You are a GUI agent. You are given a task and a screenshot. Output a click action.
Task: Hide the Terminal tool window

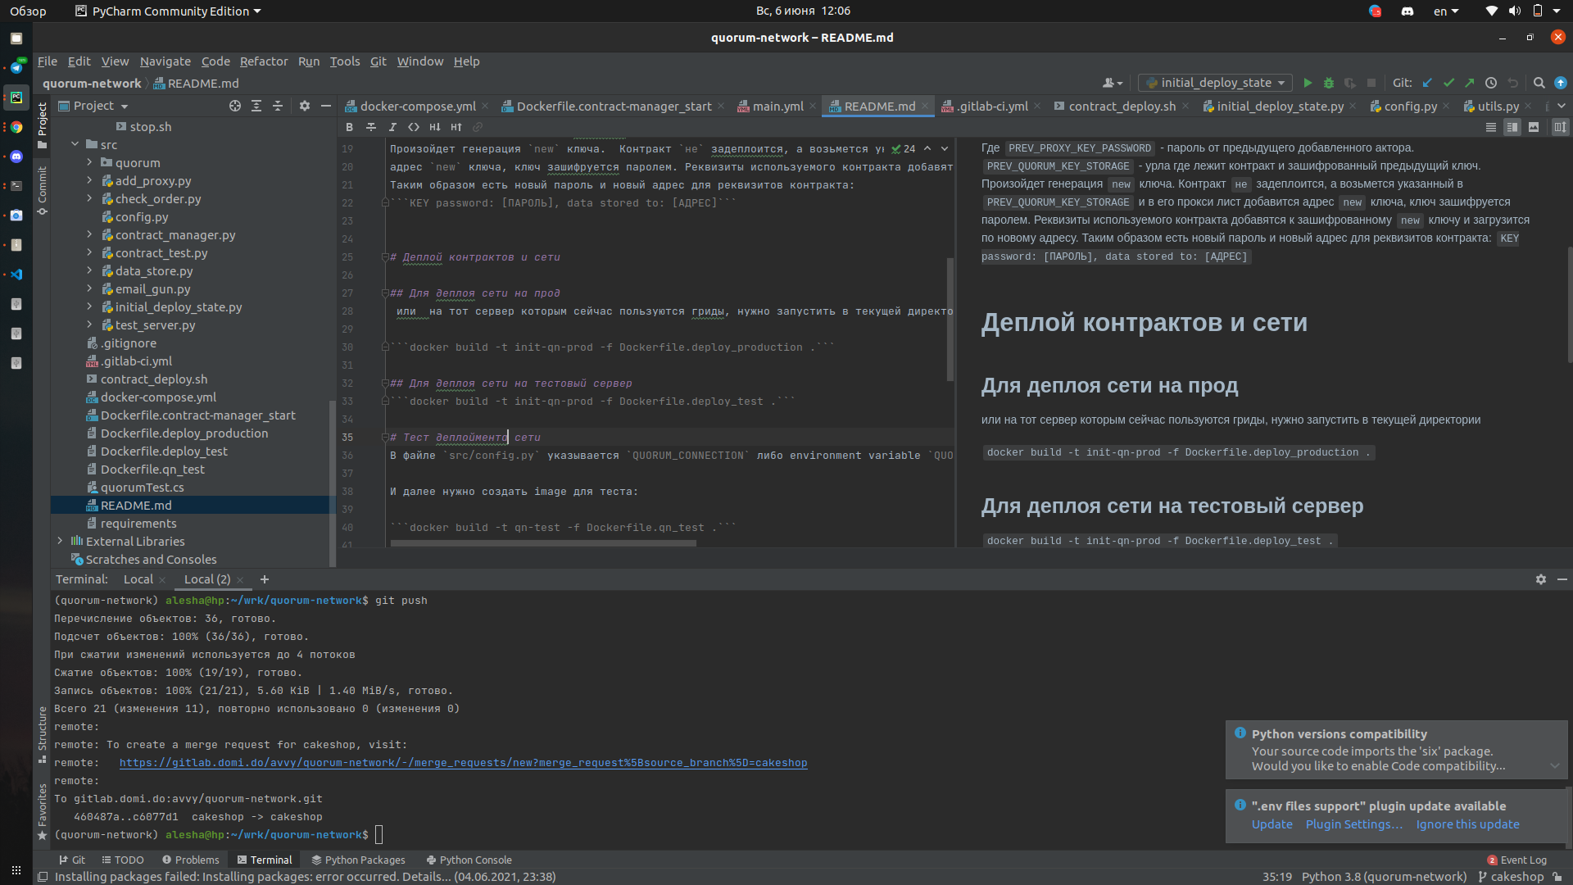1562,579
